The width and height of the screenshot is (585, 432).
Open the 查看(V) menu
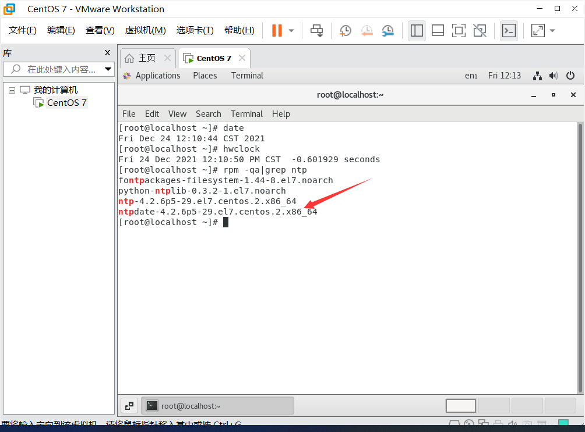(x=100, y=30)
